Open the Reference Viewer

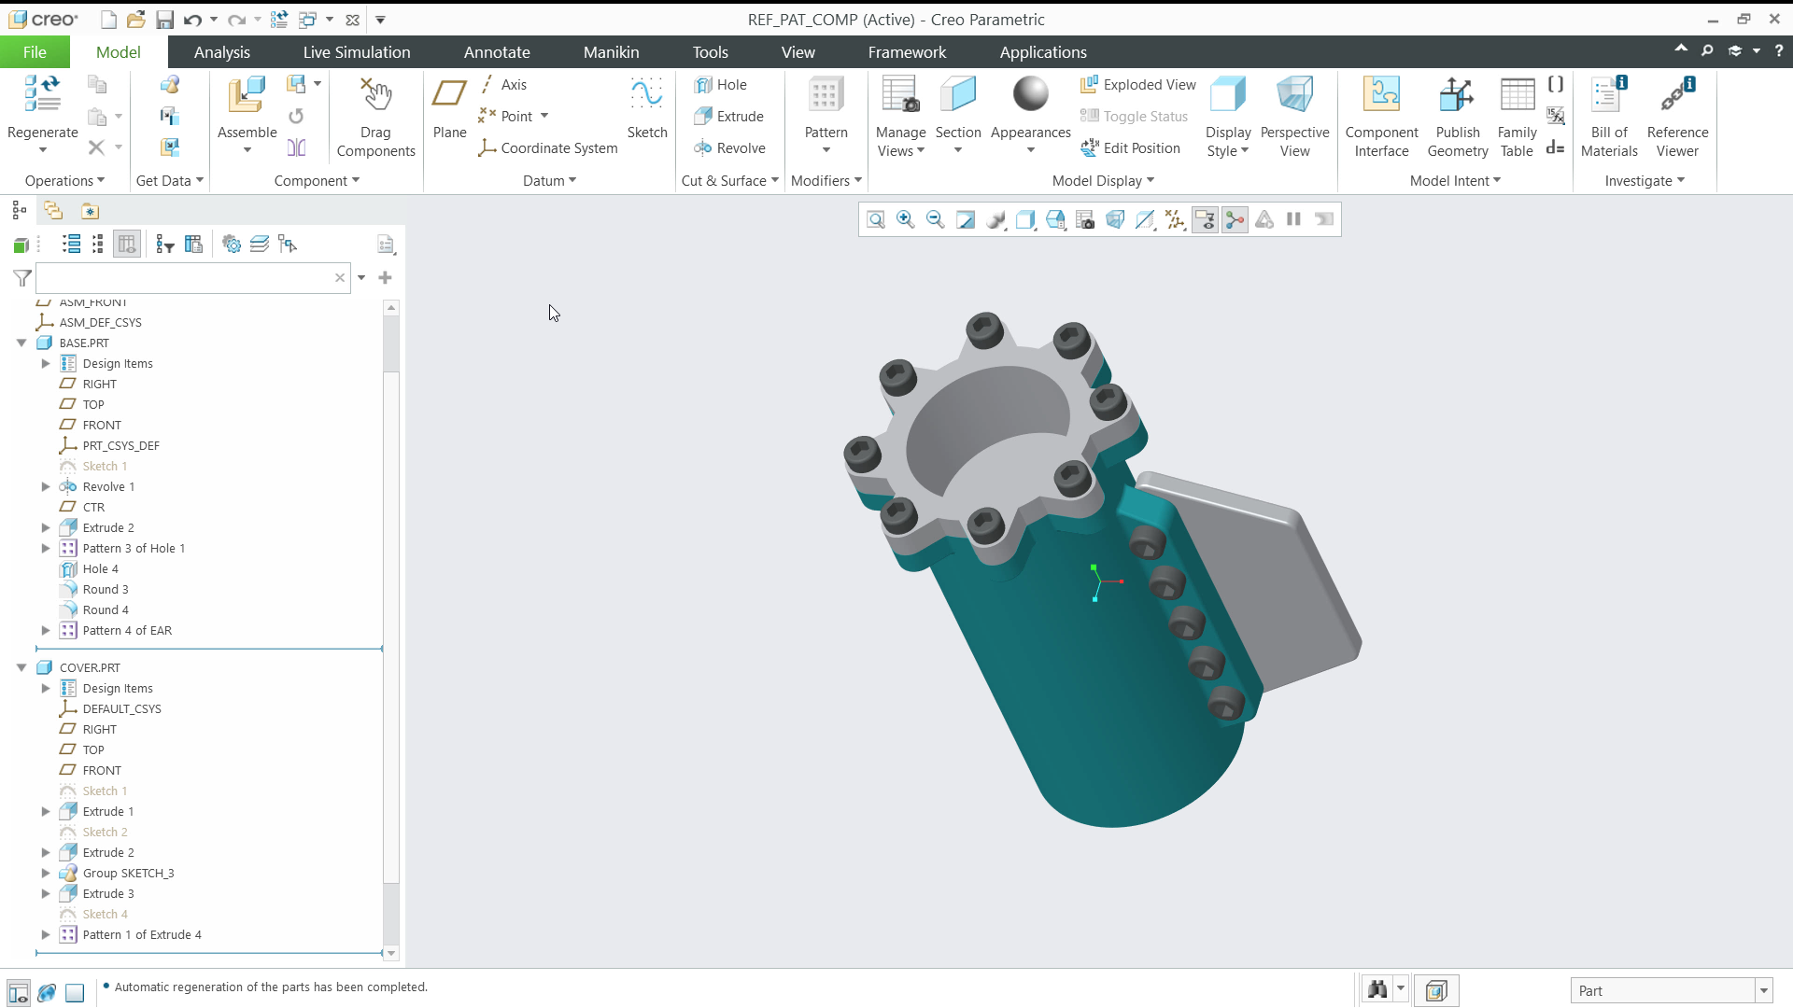tap(1677, 117)
